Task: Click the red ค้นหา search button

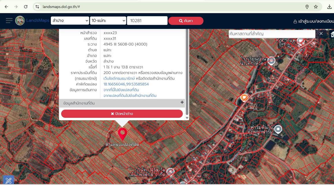Action: click(x=186, y=21)
